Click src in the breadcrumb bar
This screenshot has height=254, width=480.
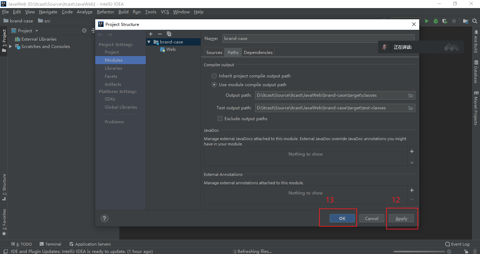click(x=44, y=21)
